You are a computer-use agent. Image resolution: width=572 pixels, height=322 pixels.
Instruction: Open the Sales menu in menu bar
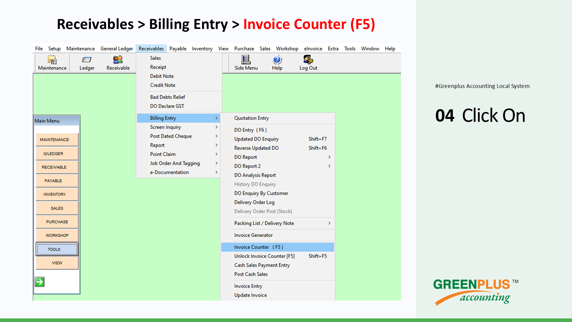(265, 49)
